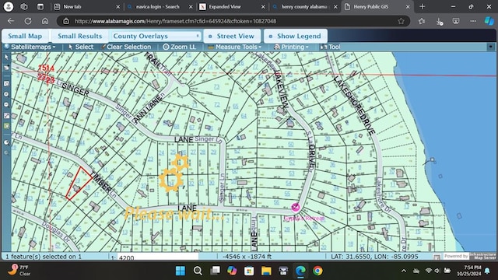Go back in browser history
The width and height of the screenshot is (498, 280).
click(x=11, y=21)
